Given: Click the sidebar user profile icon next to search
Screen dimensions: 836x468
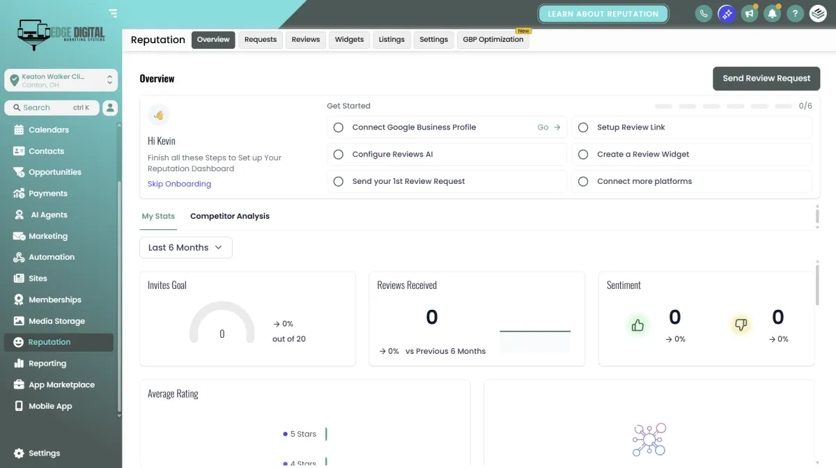Looking at the screenshot, I should coord(110,107).
